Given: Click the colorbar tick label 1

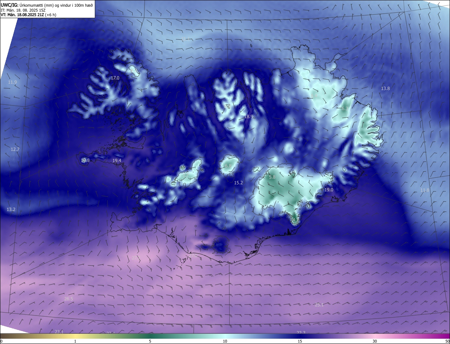Looking at the screenshot, I should 75,341.
